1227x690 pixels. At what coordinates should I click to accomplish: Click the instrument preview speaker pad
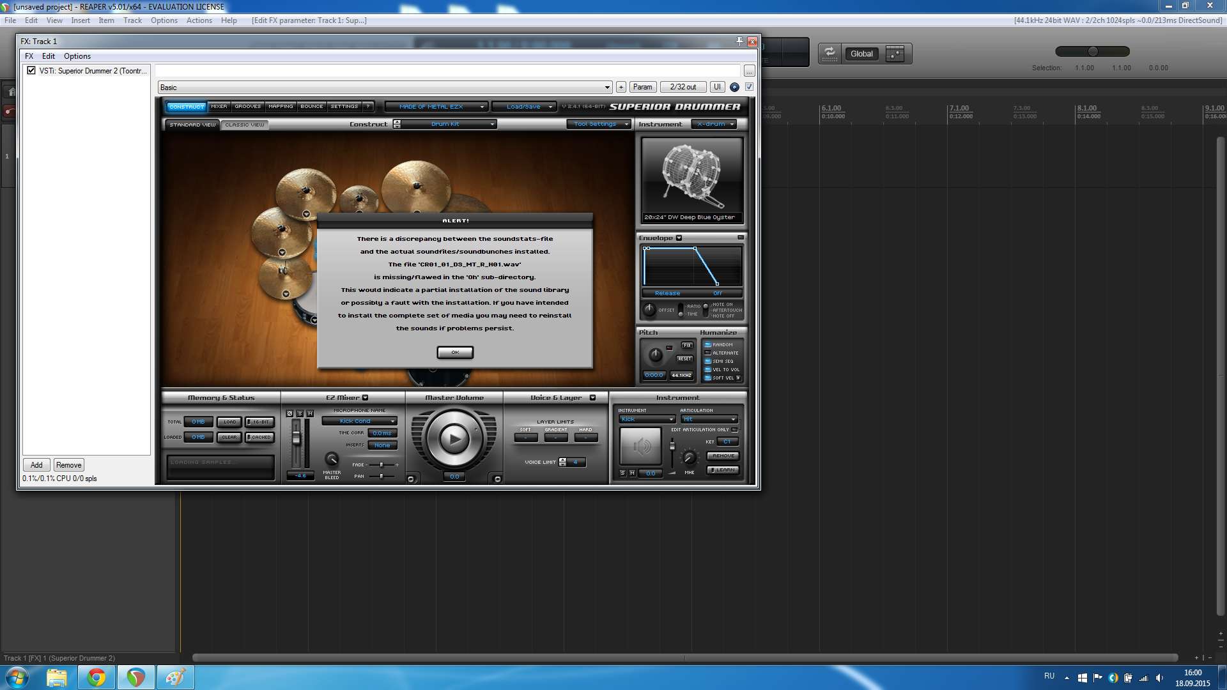[640, 445]
